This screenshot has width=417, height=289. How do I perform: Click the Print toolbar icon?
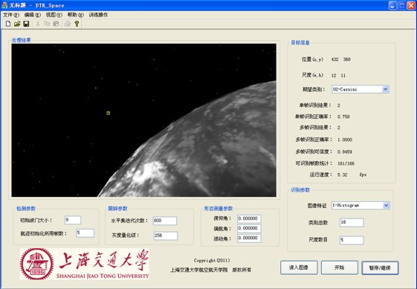(68, 24)
